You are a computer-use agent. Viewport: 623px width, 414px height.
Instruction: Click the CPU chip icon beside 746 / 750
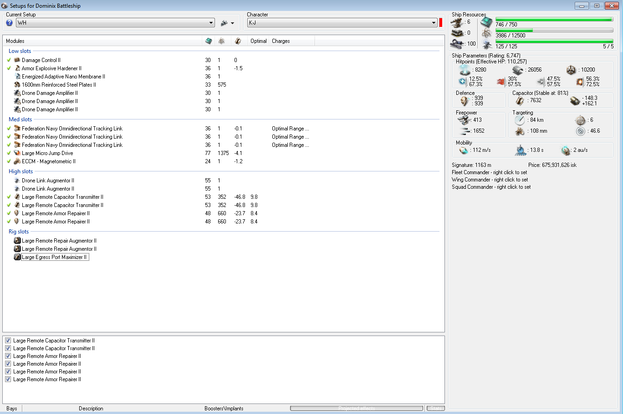487,22
